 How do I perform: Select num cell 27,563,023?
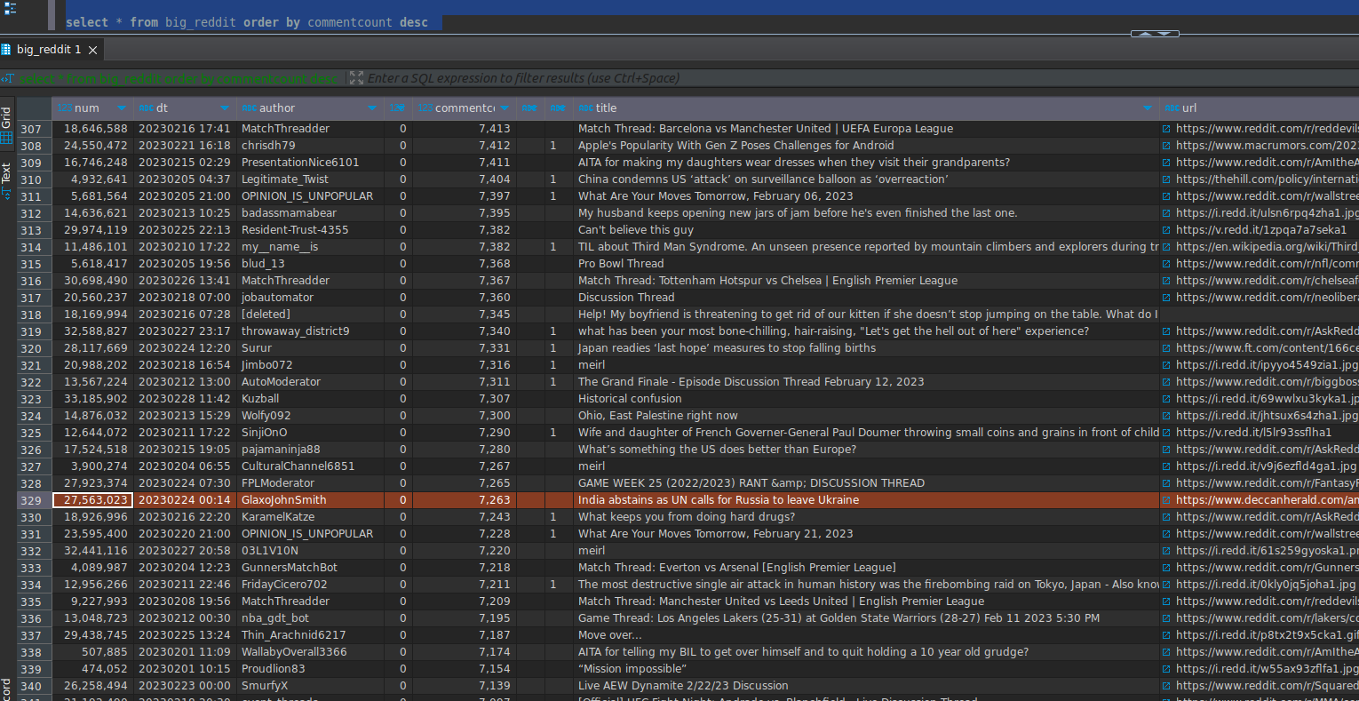click(x=92, y=500)
